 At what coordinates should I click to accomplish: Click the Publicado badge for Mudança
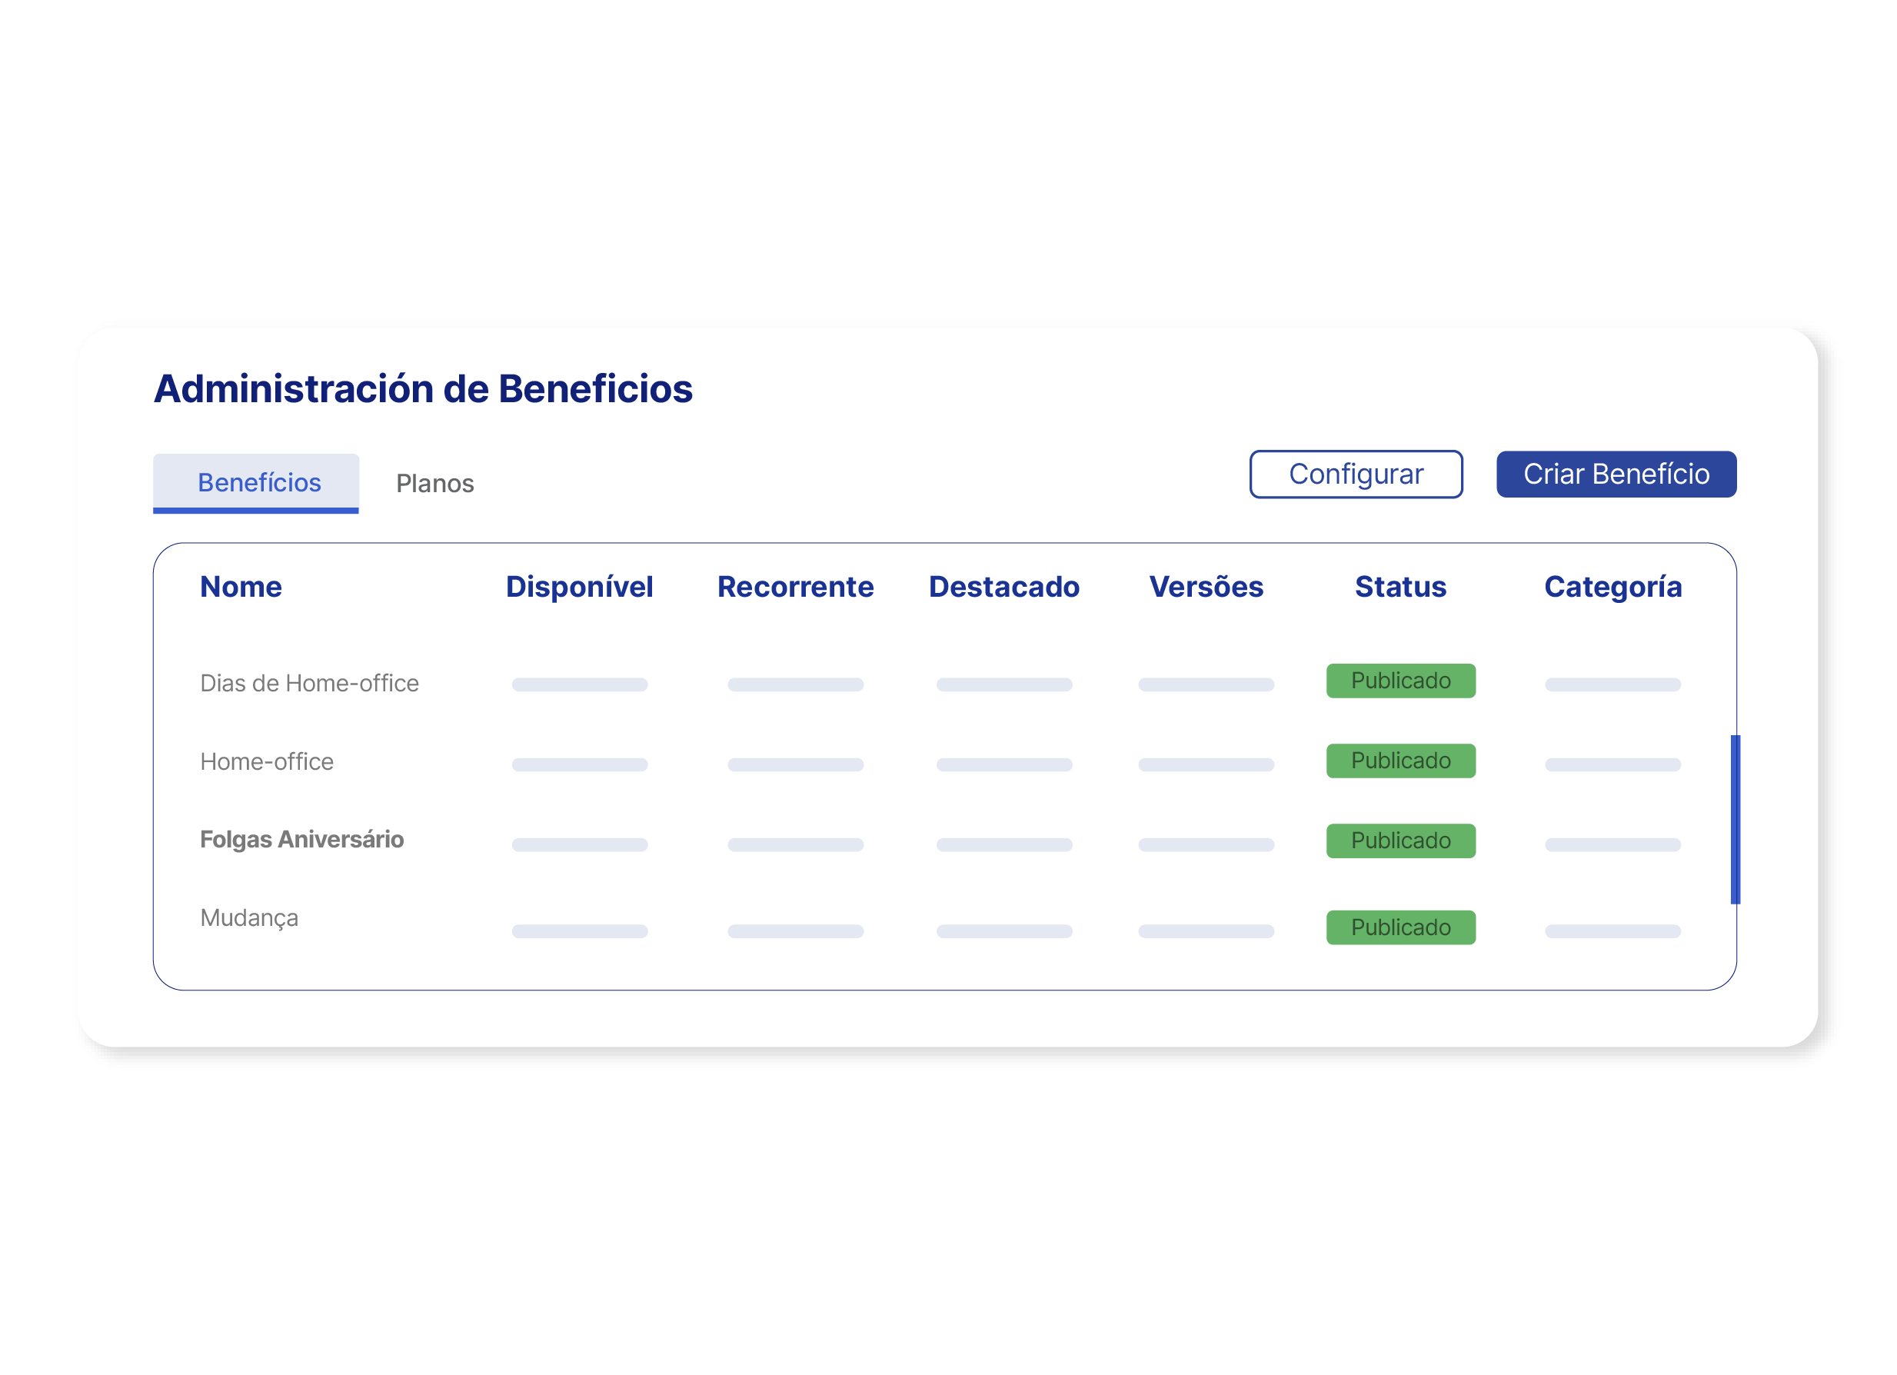(1400, 927)
